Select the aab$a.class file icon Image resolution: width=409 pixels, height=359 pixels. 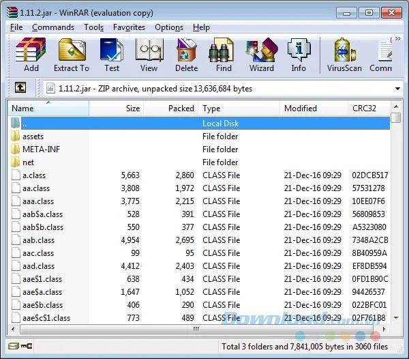click(x=16, y=214)
